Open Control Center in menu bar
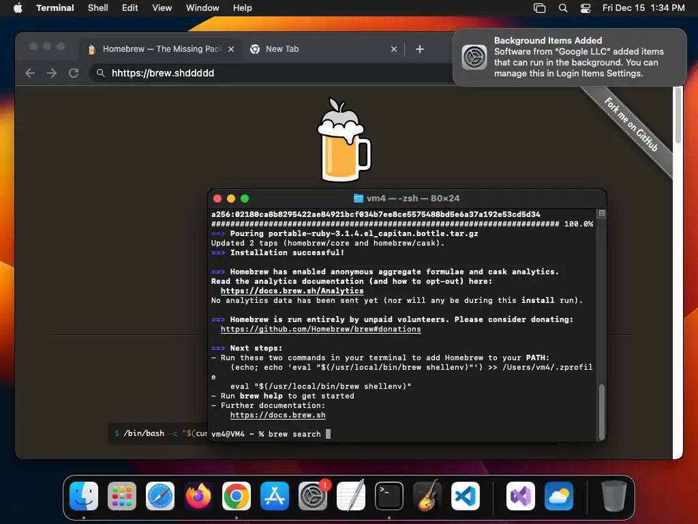This screenshot has height=524, width=698. pos(586,8)
